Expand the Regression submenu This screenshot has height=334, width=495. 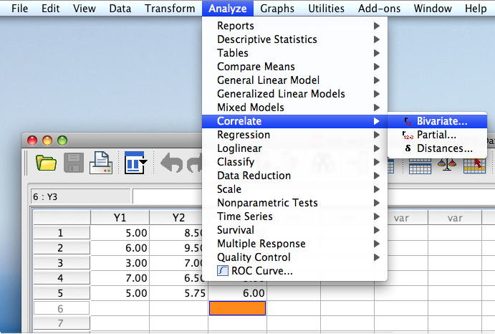[294, 135]
